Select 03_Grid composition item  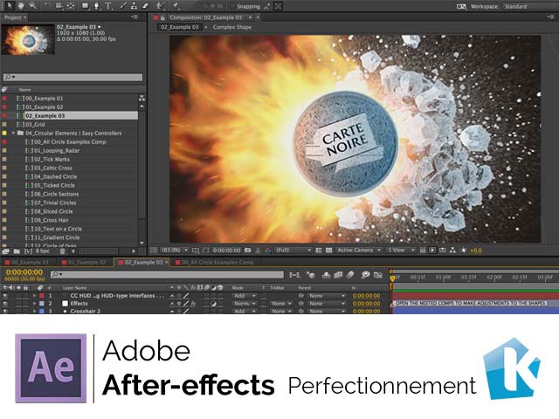coord(35,124)
